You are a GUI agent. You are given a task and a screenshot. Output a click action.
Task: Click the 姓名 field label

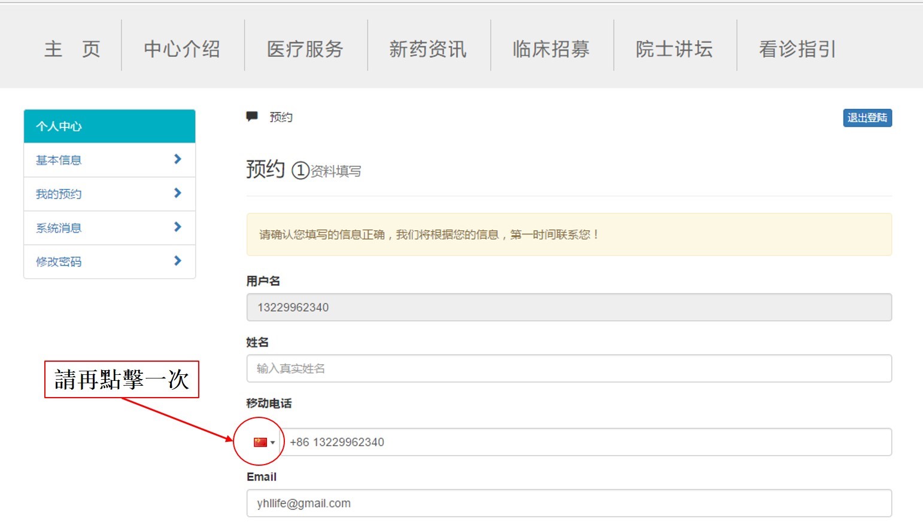[x=257, y=343]
